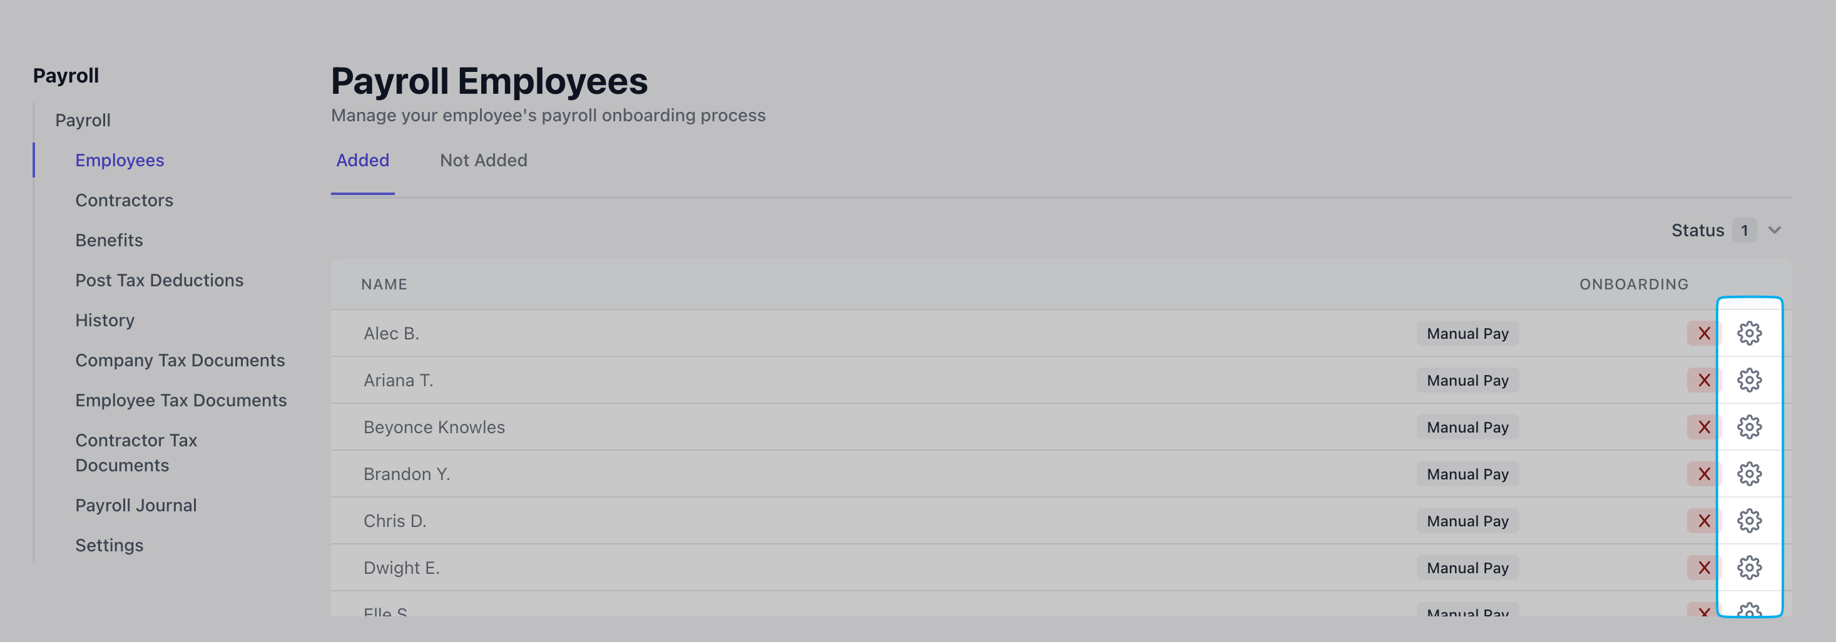Switch to the Not Added tab

483,161
